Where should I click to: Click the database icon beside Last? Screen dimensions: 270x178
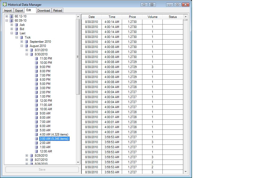point(17,33)
